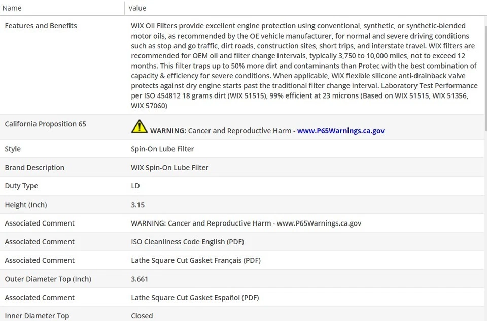Select the Features and Benefits row label
The width and height of the screenshot is (487, 321).
pyautogui.click(x=41, y=26)
